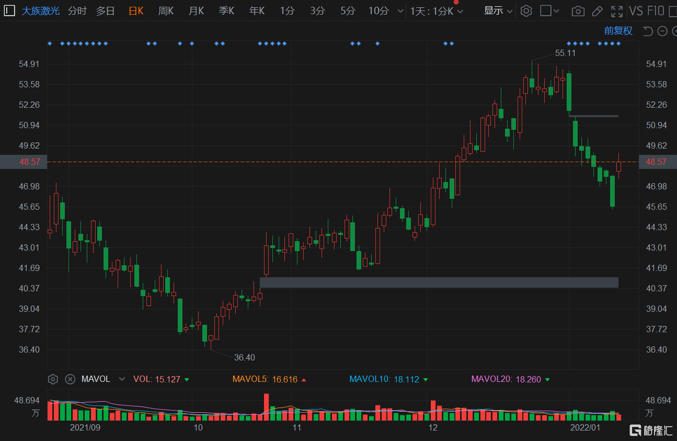Open MAVOL indicator settings gear
Image resolution: width=677 pixels, height=441 pixels.
point(53,379)
